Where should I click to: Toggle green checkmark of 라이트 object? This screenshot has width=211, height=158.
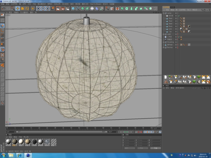pyautogui.click(x=179, y=16)
